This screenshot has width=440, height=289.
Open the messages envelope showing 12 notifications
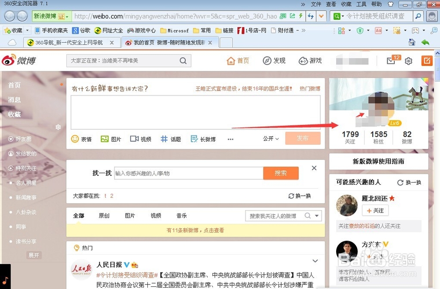pyautogui.click(x=392, y=61)
